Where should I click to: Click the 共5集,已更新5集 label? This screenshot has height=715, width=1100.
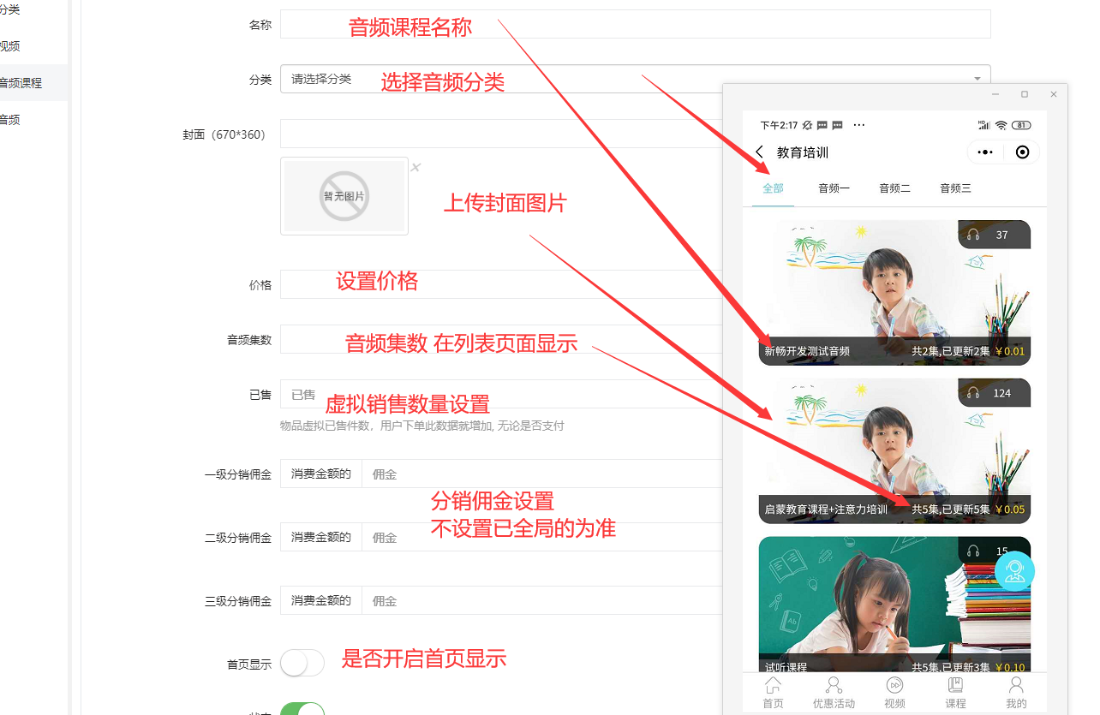(950, 509)
